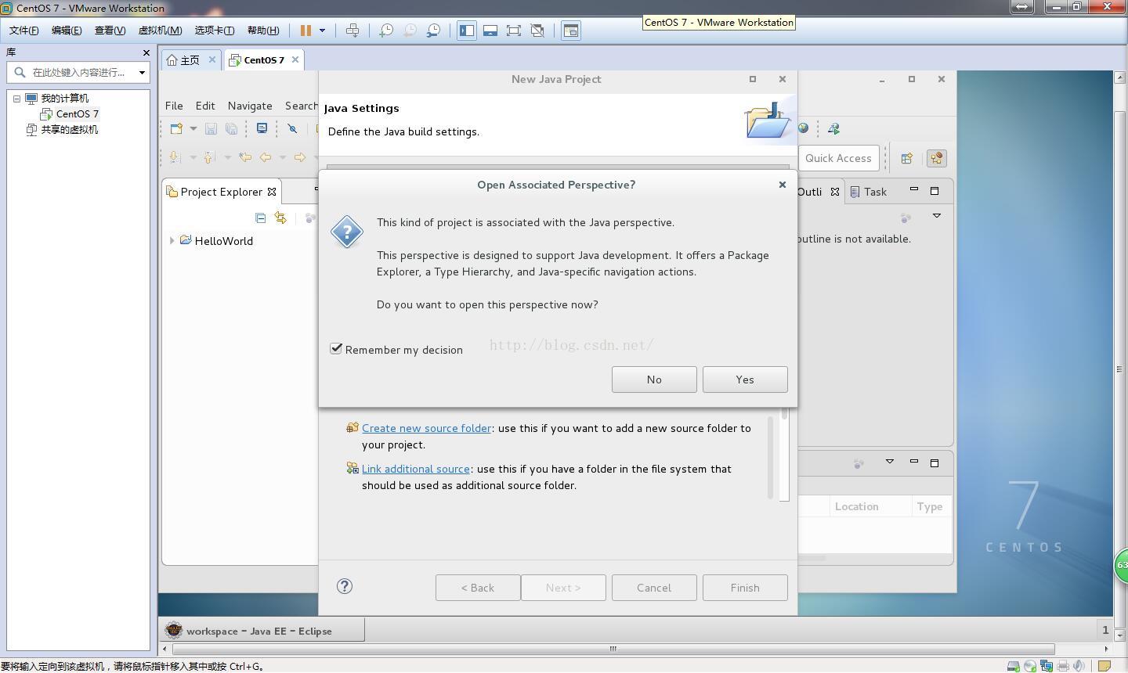Click the Eclipse back navigation arrow
1128x673 pixels.
[266, 157]
